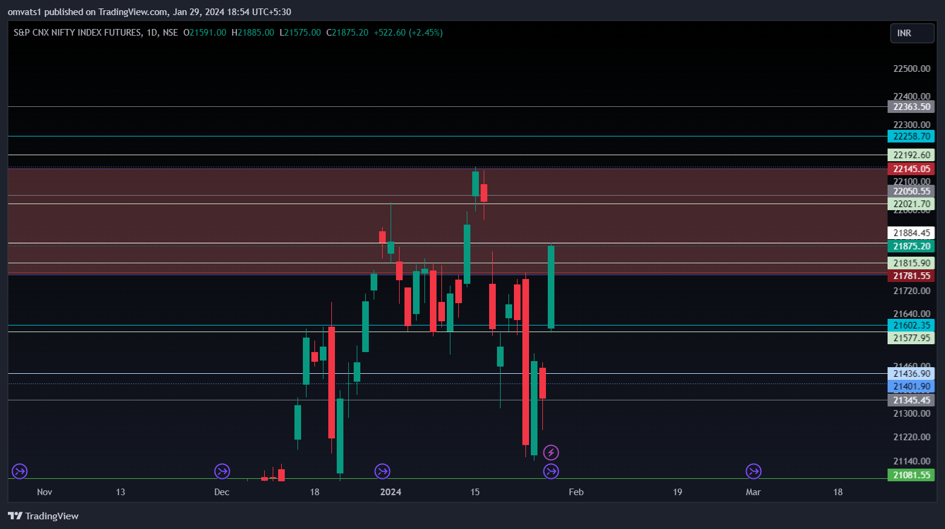Viewport: 945px width, 529px height.
Task: Click the 21140.00 price axis tick
Action: click(912, 461)
